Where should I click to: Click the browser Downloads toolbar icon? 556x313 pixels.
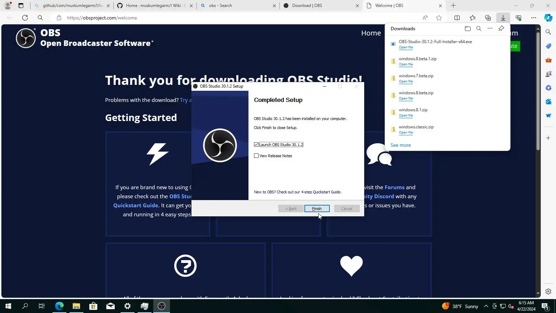[503, 18]
